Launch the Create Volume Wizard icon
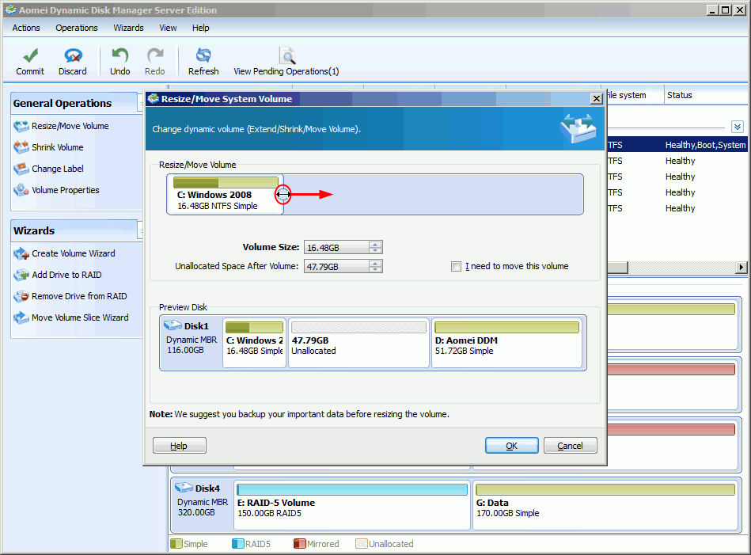This screenshot has height=555, width=751. coord(21,253)
